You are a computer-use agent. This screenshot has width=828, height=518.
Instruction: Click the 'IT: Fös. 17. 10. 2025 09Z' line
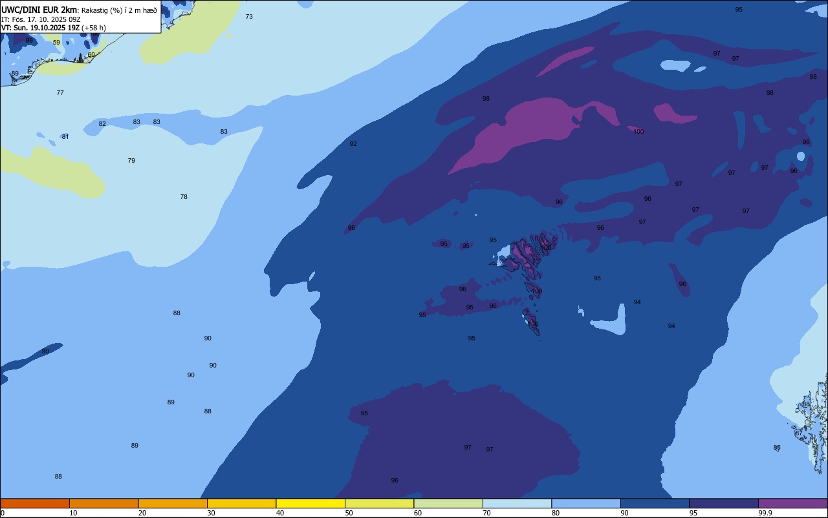pyautogui.click(x=41, y=19)
